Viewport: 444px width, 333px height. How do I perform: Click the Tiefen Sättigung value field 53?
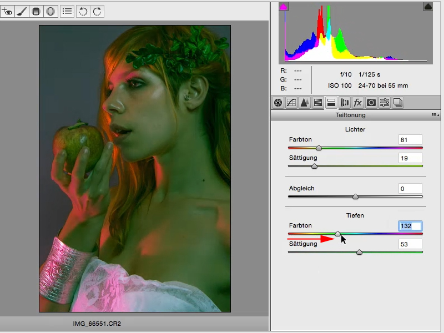click(x=410, y=244)
